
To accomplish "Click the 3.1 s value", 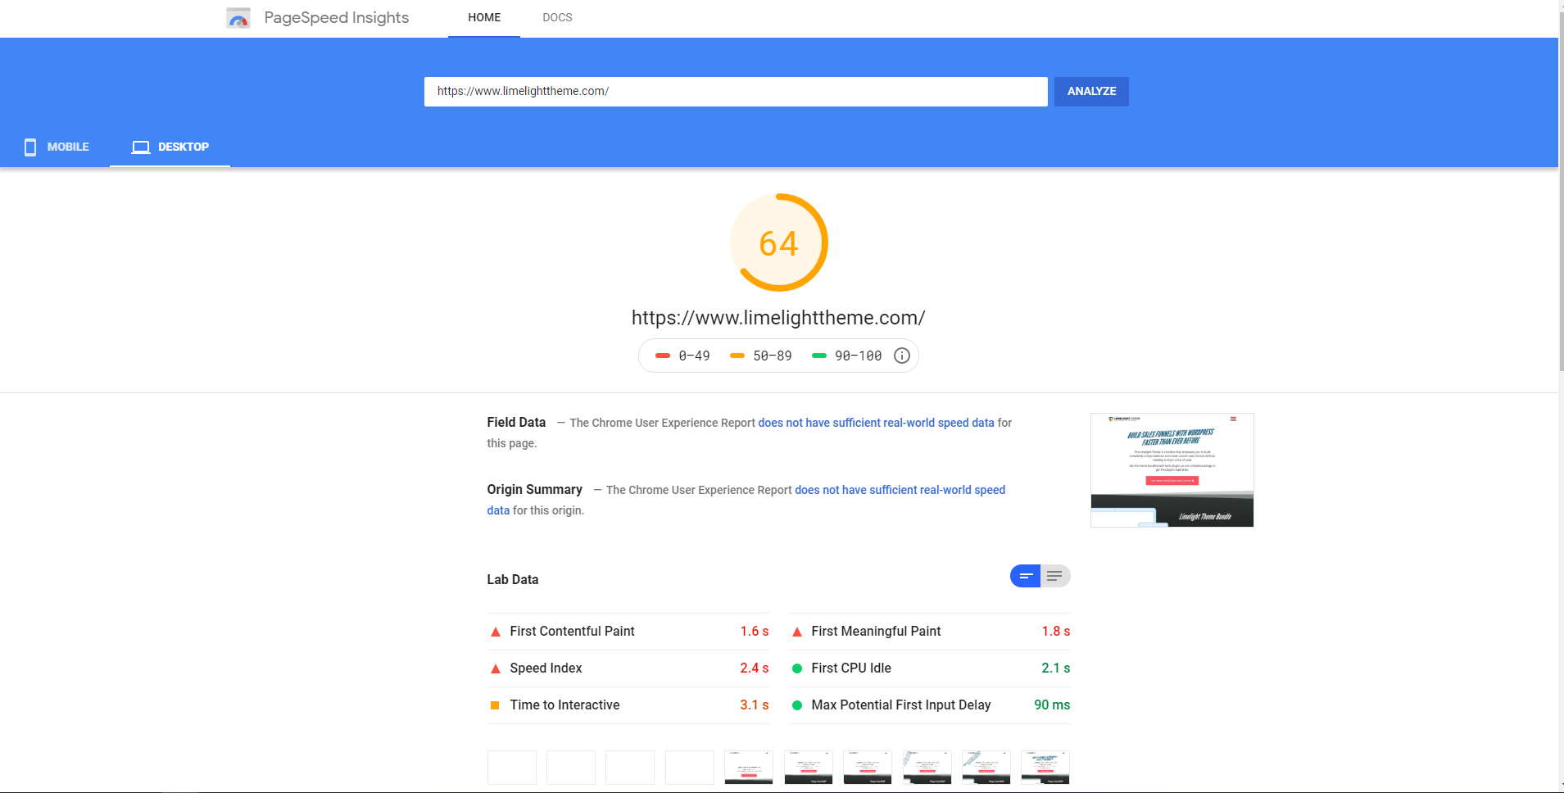I will click(x=755, y=705).
